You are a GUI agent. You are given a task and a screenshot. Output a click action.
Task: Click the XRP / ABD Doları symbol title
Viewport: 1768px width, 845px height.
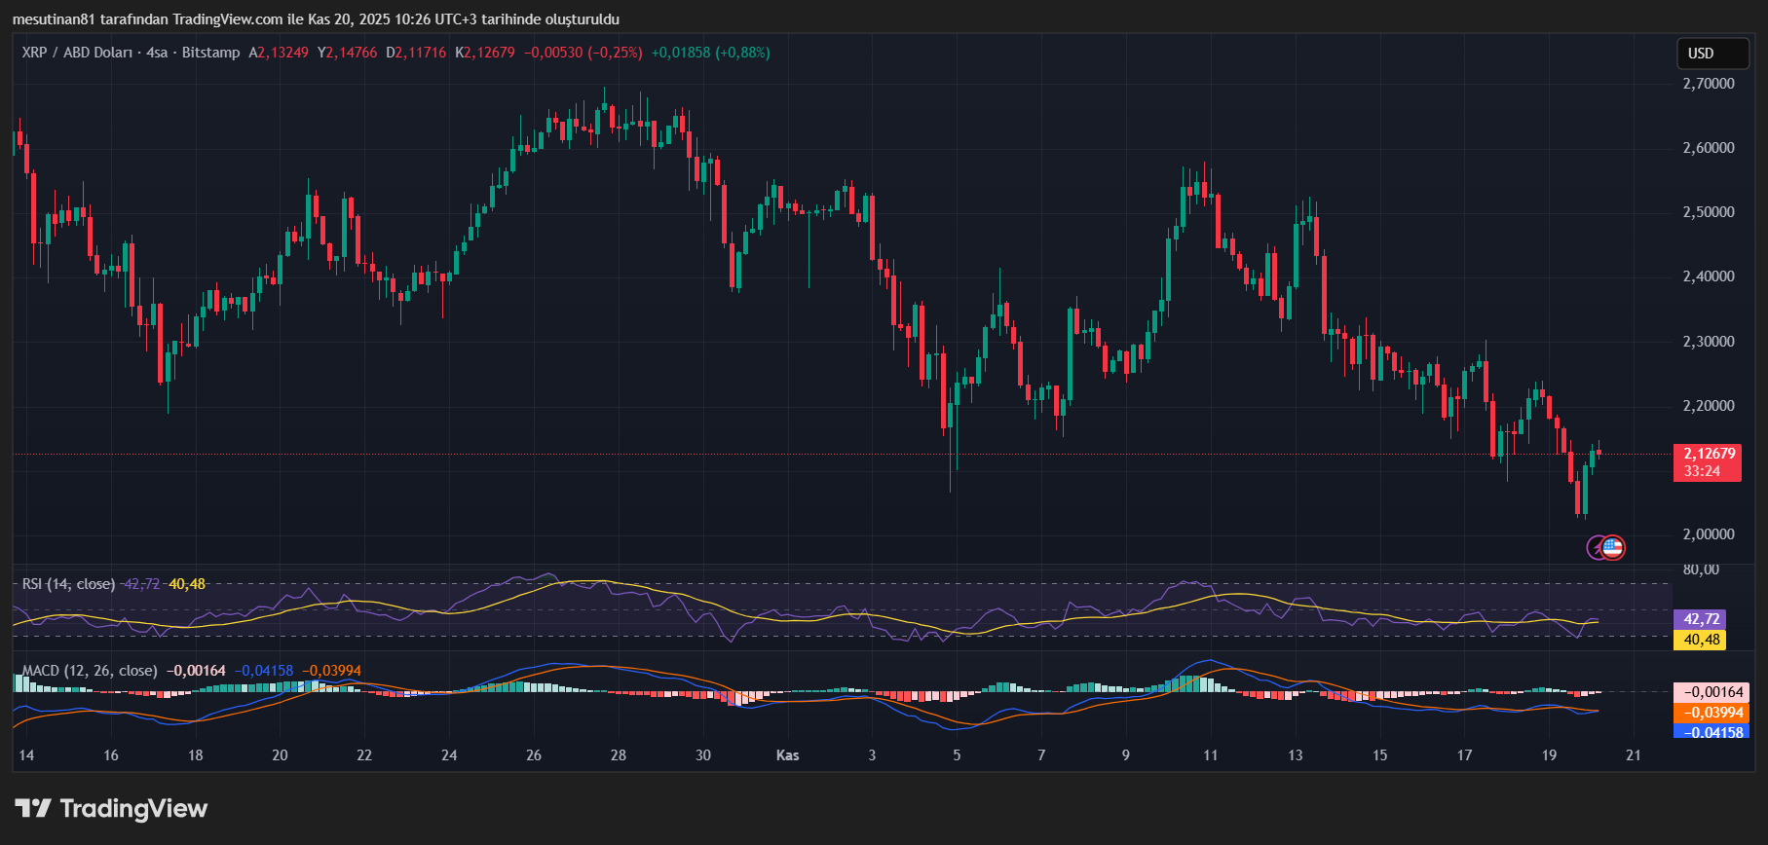coord(76,53)
